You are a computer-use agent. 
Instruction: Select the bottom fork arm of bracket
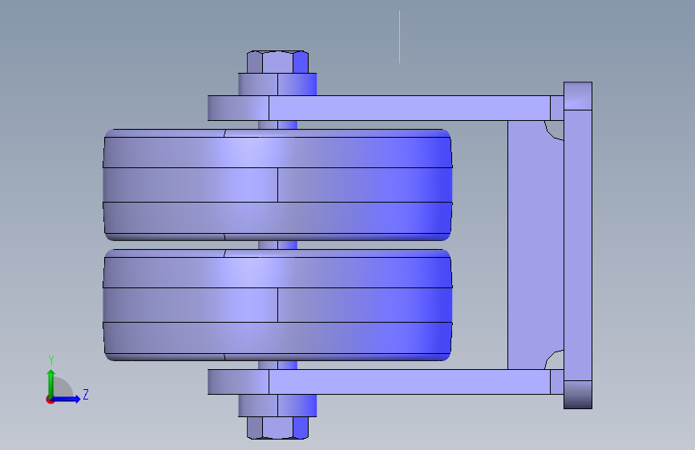[x=386, y=382]
